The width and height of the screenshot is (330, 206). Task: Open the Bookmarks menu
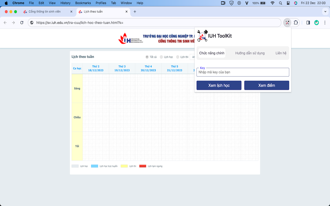click(83, 3)
